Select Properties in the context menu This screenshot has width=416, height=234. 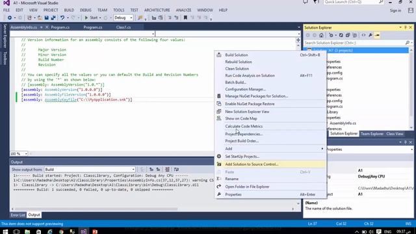(270, 194)
